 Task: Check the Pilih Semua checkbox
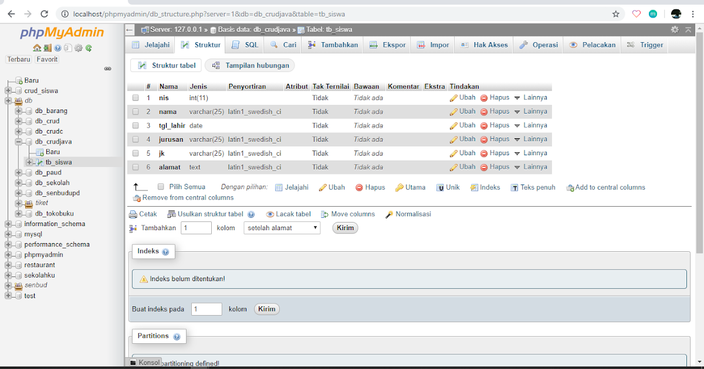160,187
